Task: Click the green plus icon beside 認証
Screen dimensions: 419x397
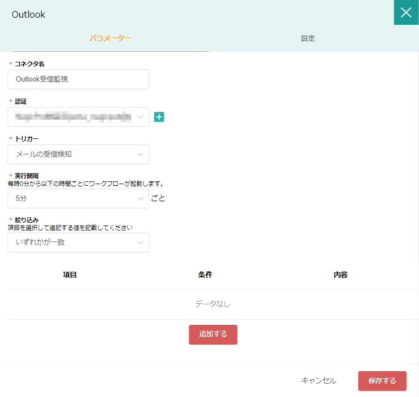Action: pos(159,117)
